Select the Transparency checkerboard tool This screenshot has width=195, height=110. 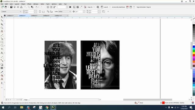[x=2, y=68]
